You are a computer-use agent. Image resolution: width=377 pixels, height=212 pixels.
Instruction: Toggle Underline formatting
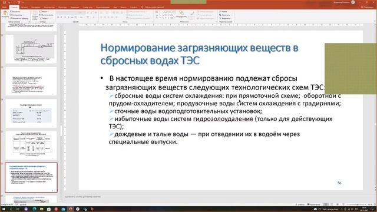click(x=65, y=17)
